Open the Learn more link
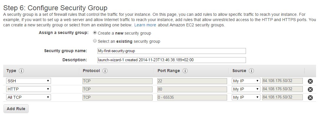This screenshot has width=319, height=121. pos(145,25)
